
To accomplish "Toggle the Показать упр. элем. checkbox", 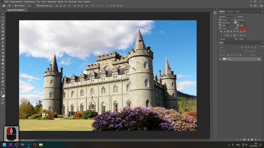I will [x=38, y=6].
